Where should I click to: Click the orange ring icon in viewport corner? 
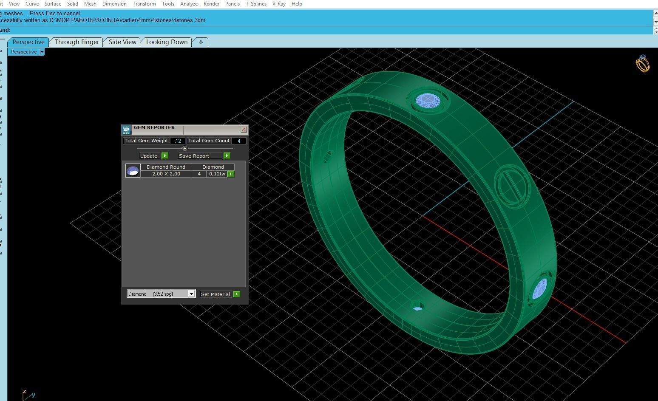tap(643, 64)
